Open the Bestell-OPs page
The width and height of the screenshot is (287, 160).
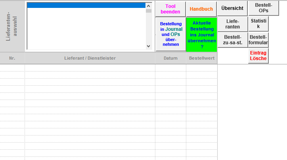[263, 8]
